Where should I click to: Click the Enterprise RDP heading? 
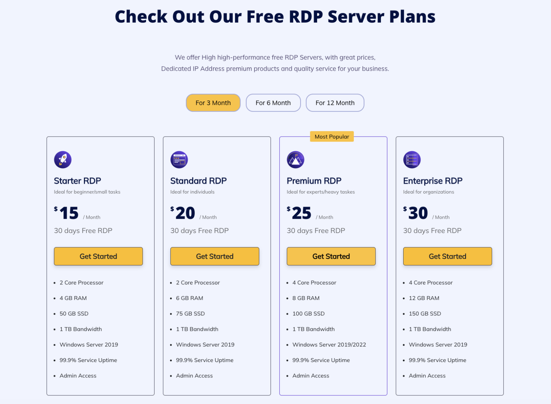(x=433, y=181)
